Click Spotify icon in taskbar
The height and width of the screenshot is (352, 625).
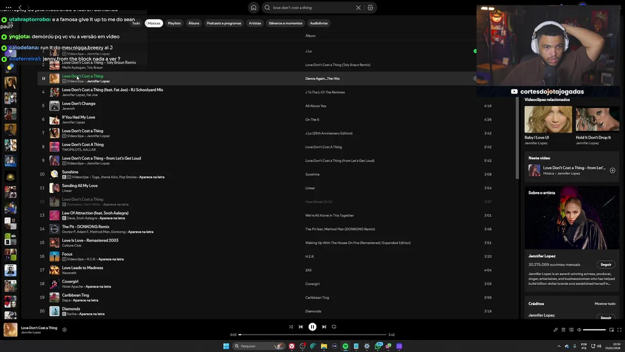click(345, 346)
